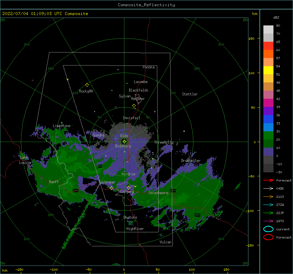Click the dBZ legend heading
The width and height of the screenshot is (293, 274).
[276, 18]
